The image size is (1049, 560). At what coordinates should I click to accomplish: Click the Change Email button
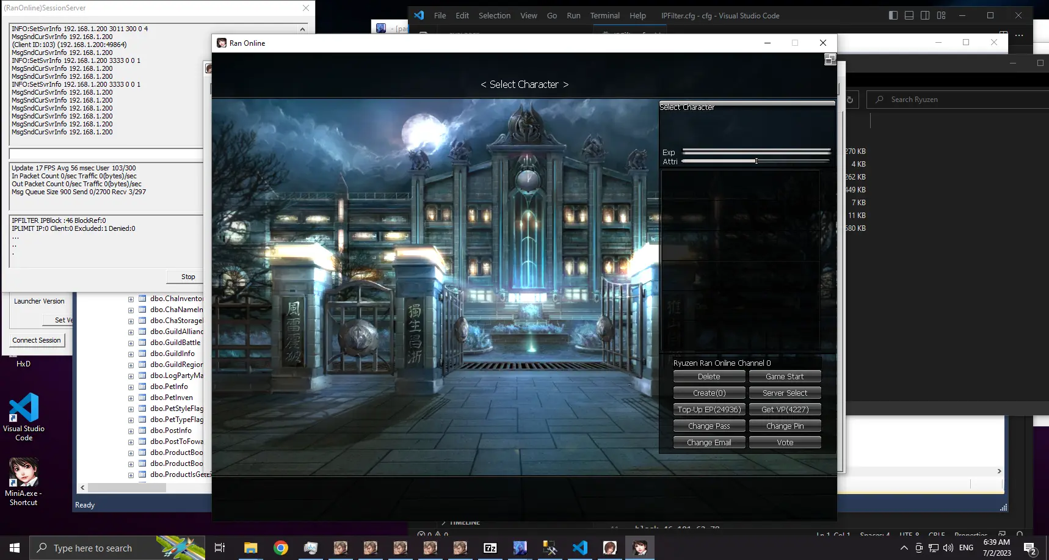tap(709, 443)
